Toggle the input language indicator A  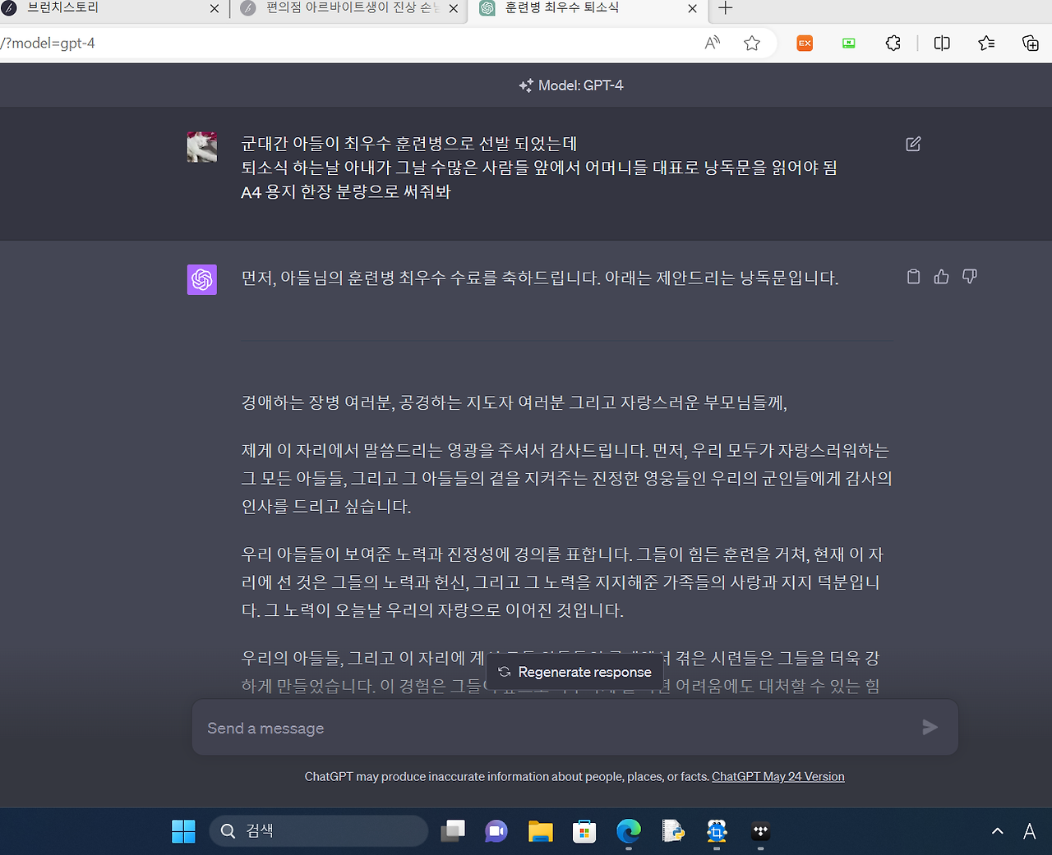pyautogui.click(x=1029, y=831)
